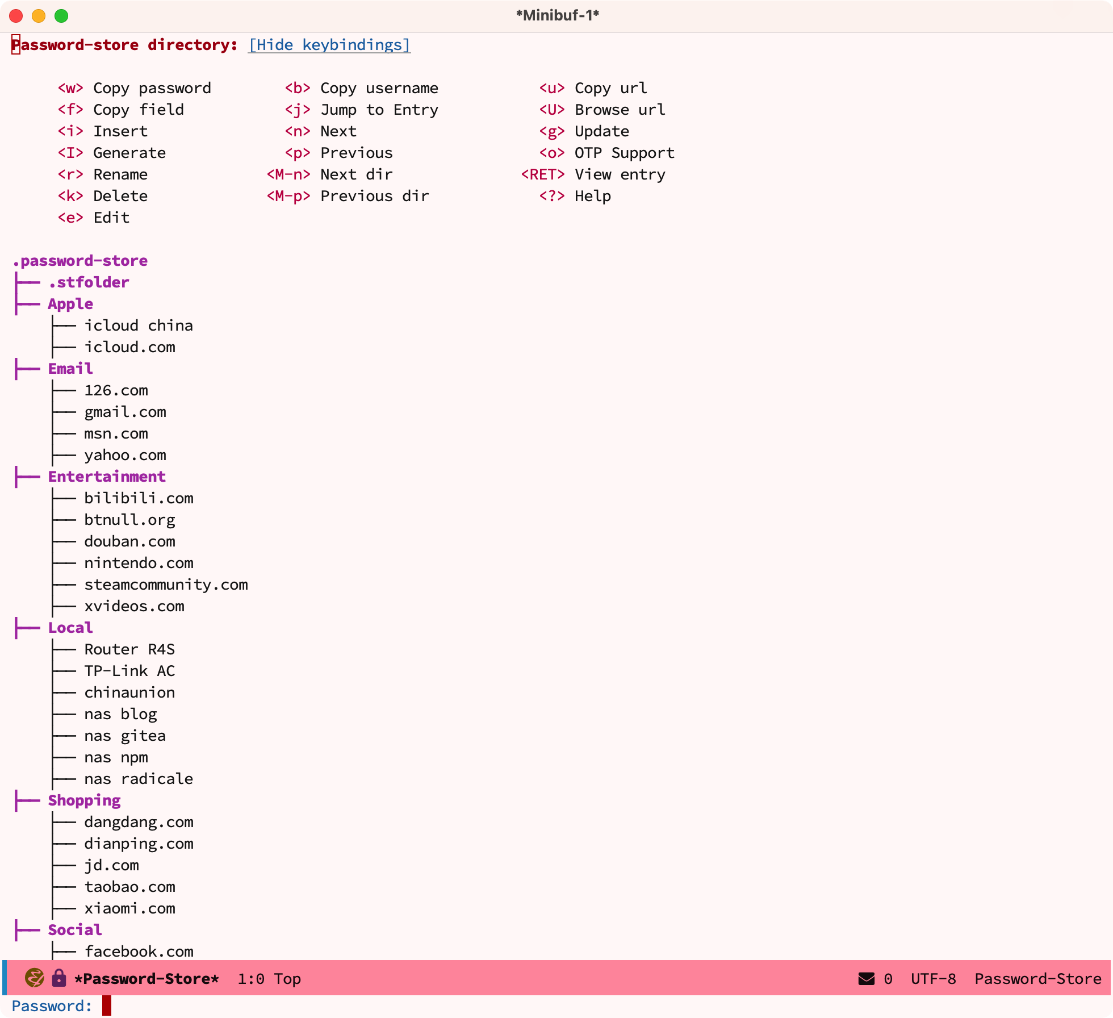Click the Previous dir keybinding text
Screen dimensions: 1113x1018
(375, 196)
